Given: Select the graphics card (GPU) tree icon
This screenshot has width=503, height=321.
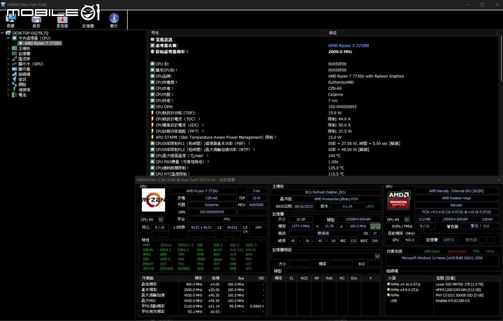Looking at the screenshot, I should (15, 64).
